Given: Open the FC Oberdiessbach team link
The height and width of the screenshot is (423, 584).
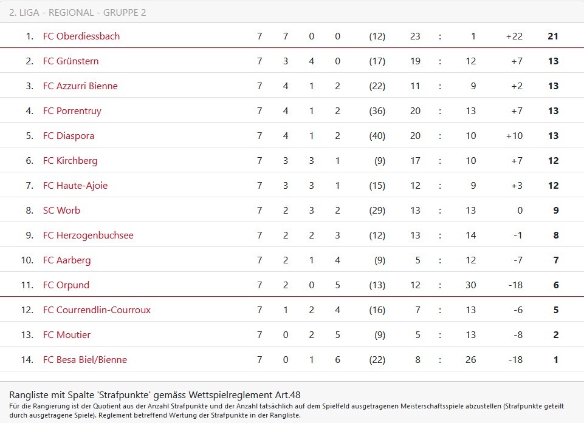Looking at the screenshot, I should pos(81,36).
